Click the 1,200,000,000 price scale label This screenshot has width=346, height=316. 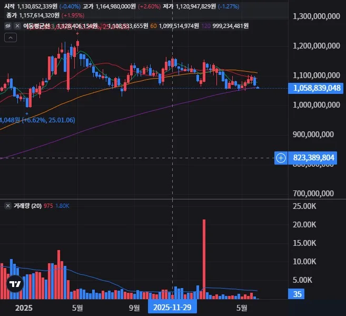[x=316, y=46]
